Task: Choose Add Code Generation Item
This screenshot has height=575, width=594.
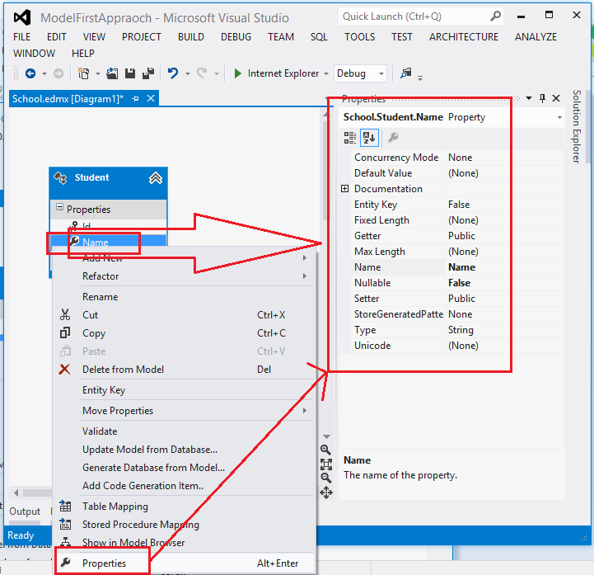Action: point(184,485)
